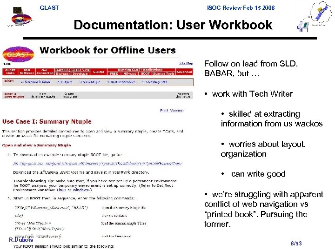Click the 'Workbook for Offline Users' title

pos(107,50)
